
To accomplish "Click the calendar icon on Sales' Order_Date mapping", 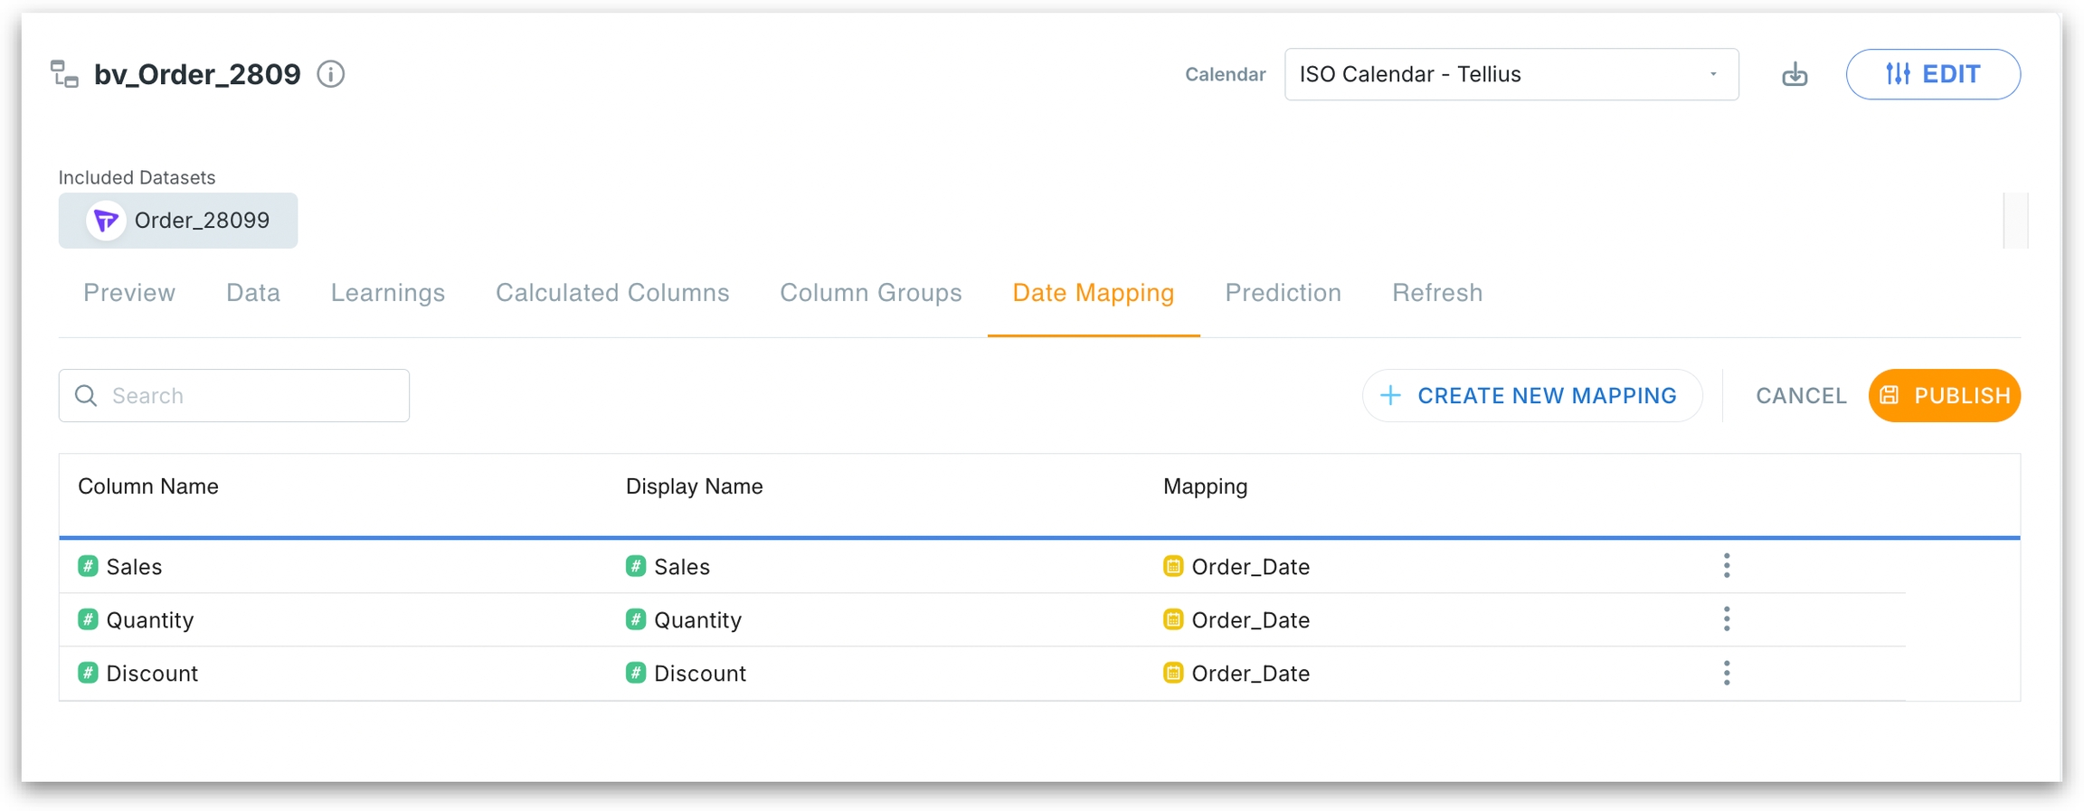I will click(x=1173, y=566).
